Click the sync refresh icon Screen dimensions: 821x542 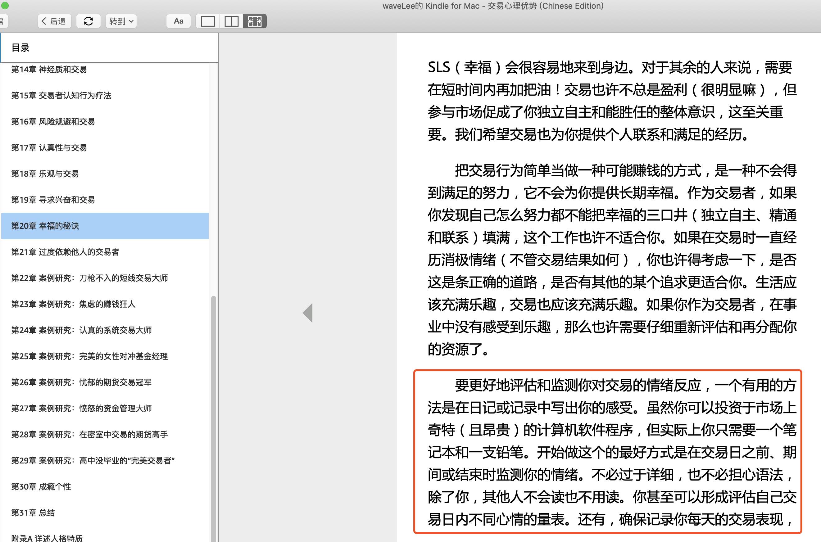pyautogui.click(x=88, y=21)
